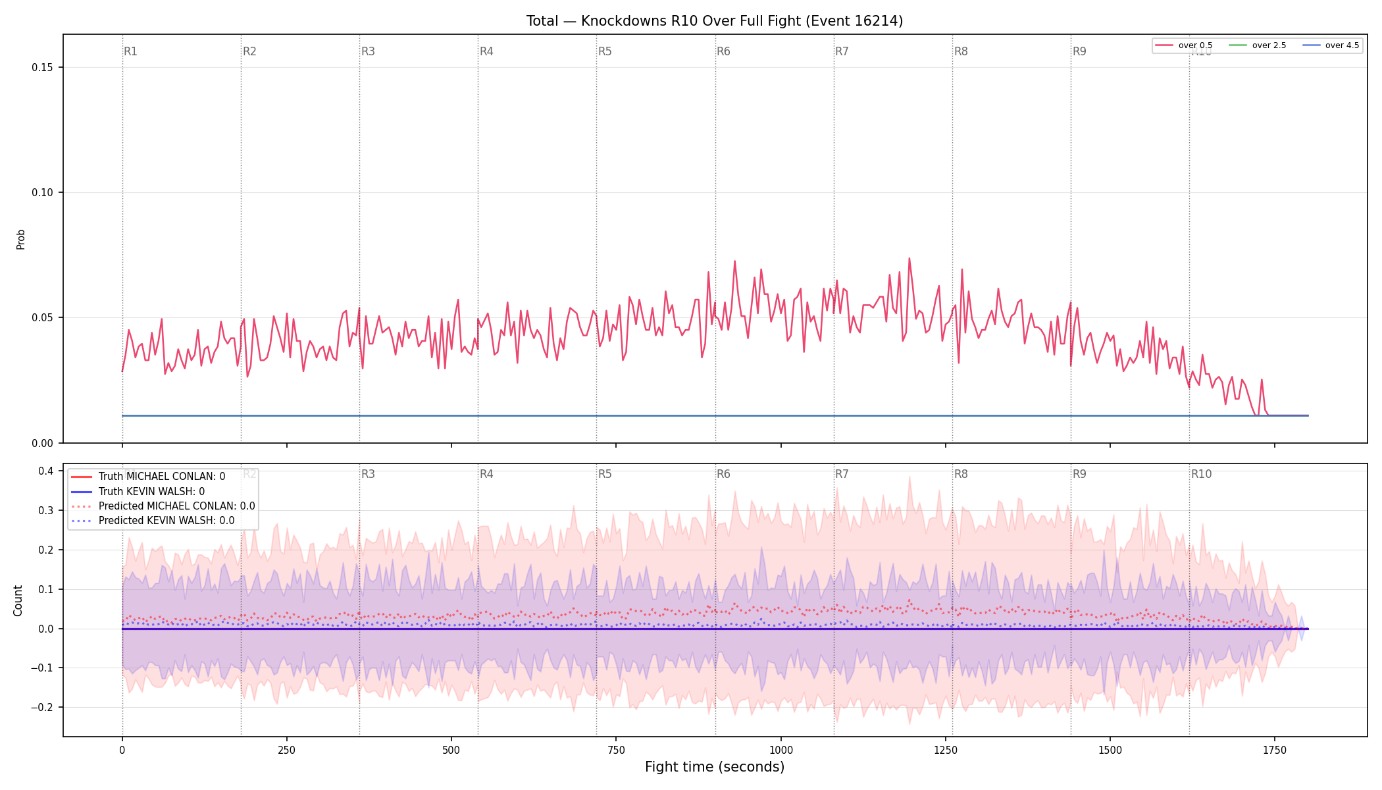Click the 500 tick on the time axis
Screen dimensions: 1382x790
[x=451, y=750]
